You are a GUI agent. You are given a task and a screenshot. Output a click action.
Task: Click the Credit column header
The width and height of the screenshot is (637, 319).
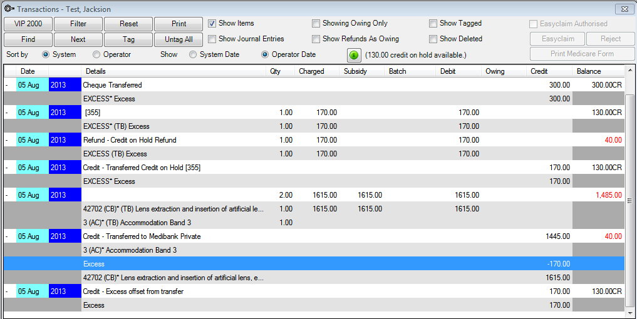pyautogui.click(x=549, y=71)
